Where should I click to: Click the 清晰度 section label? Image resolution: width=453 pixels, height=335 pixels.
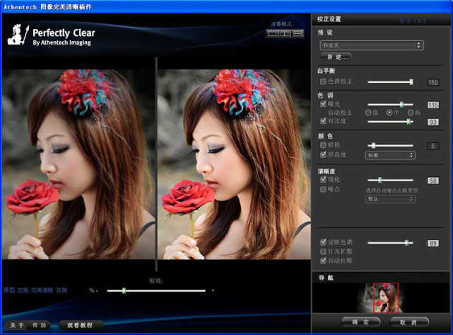point(326,171)
